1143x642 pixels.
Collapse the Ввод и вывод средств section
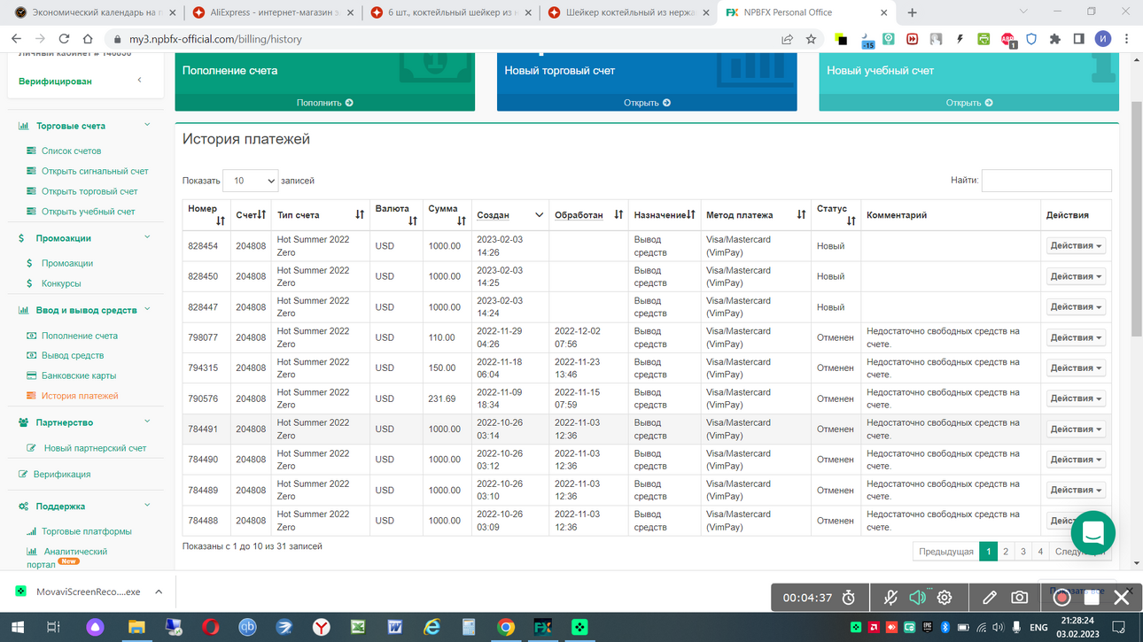tap(147, 310)
